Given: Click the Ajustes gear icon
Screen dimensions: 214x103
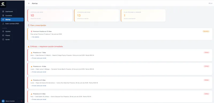Looking at the screenshot, I should point(3,31).
